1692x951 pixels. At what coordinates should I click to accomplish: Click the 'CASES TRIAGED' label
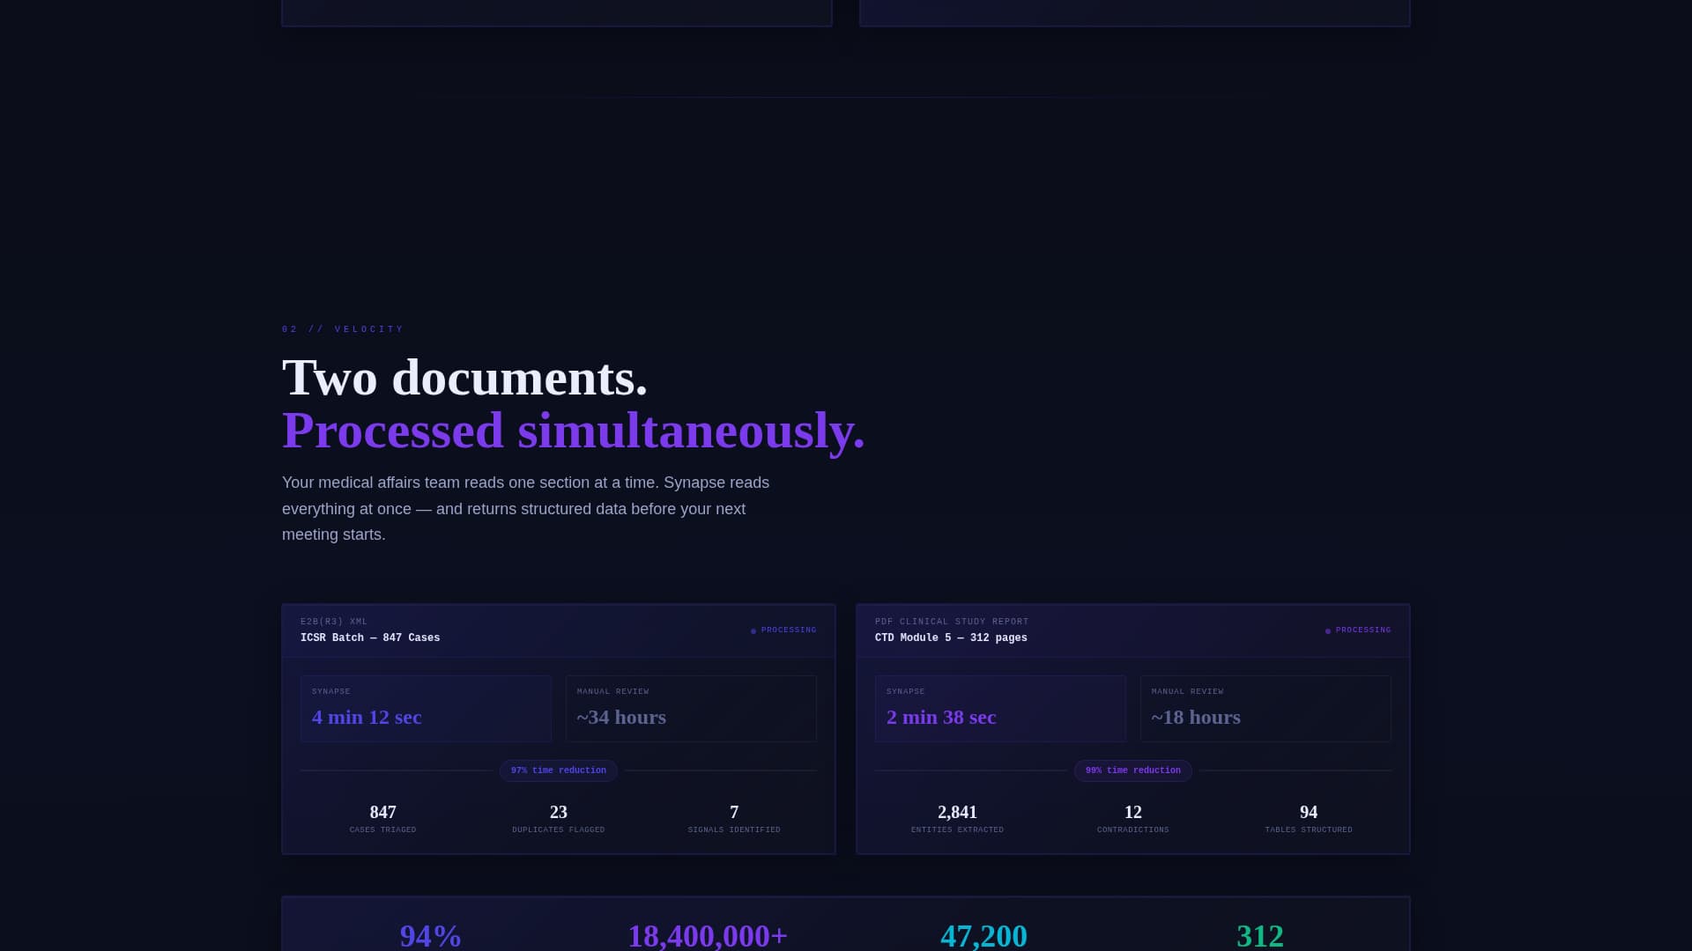click(382, 830)
